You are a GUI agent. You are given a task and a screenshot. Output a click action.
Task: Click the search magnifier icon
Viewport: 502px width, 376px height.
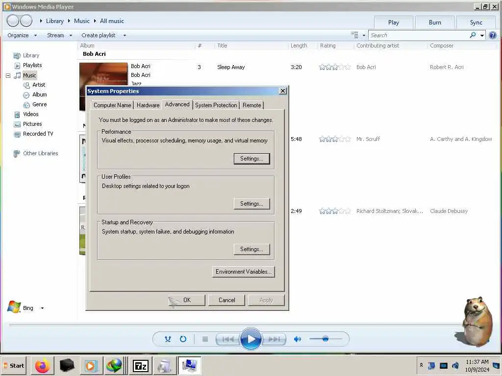tap(473, 35)
